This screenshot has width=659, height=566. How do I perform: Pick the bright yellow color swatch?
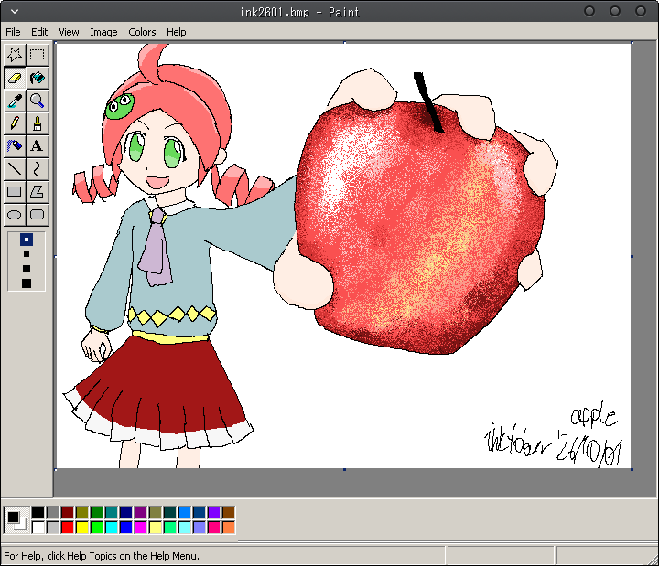(x=82, y=527)
